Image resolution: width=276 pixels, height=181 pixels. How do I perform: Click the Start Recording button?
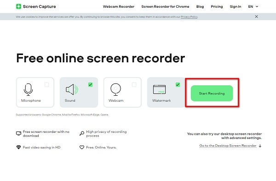tap(212, 93)
